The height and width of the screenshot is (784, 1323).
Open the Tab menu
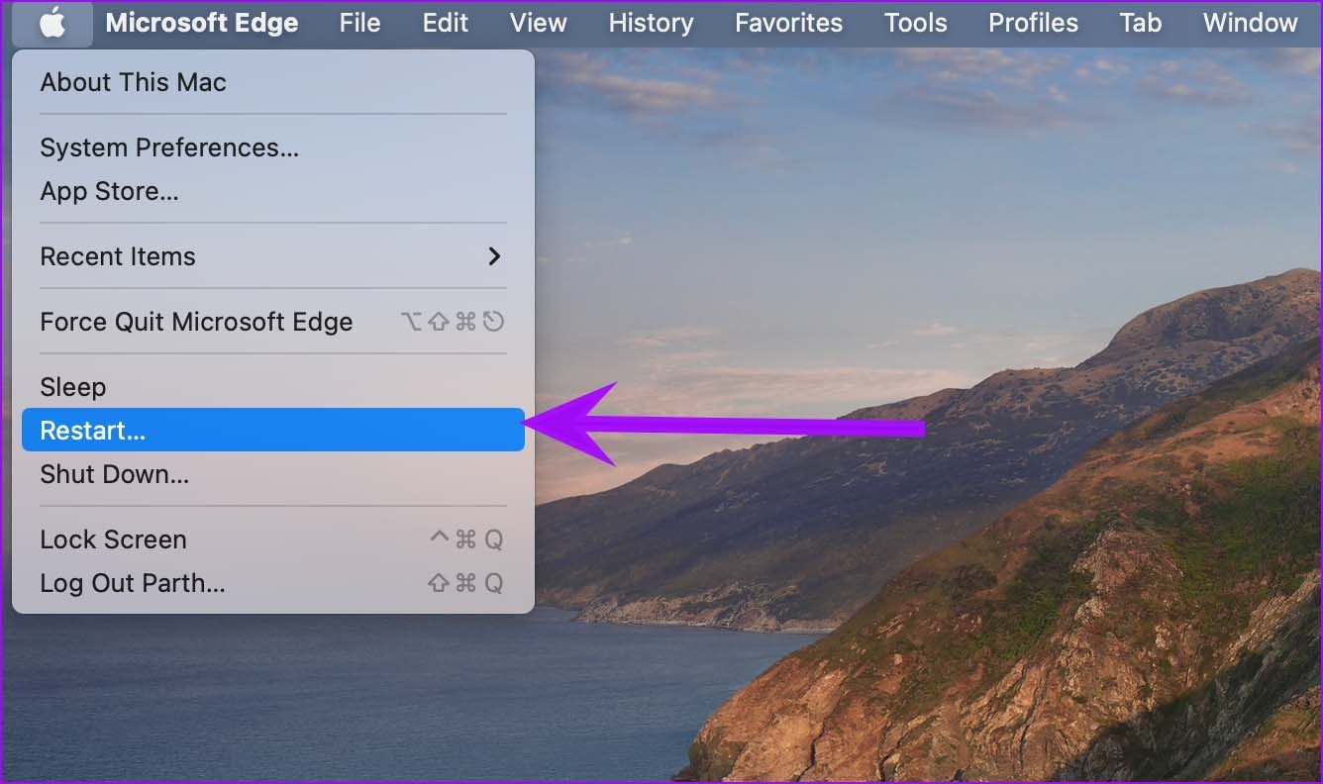[1140, 23]
